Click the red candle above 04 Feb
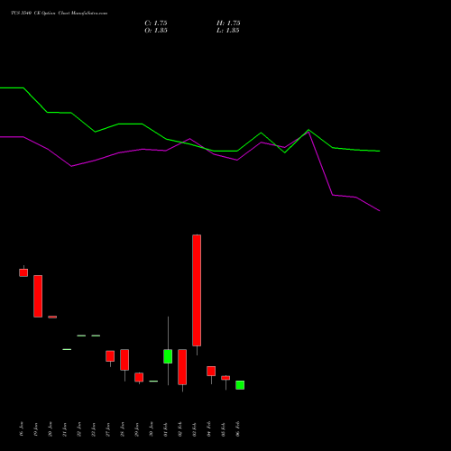The width and height of the screenshot is (451, 451). pyautogui.click(x=211, y=371)
